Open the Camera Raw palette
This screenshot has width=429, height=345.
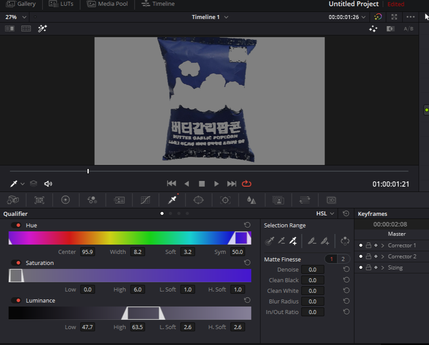[x=13, y=200]
